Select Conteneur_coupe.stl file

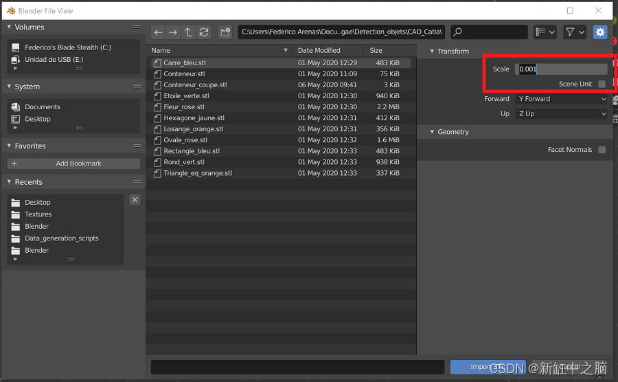point(281,85)
